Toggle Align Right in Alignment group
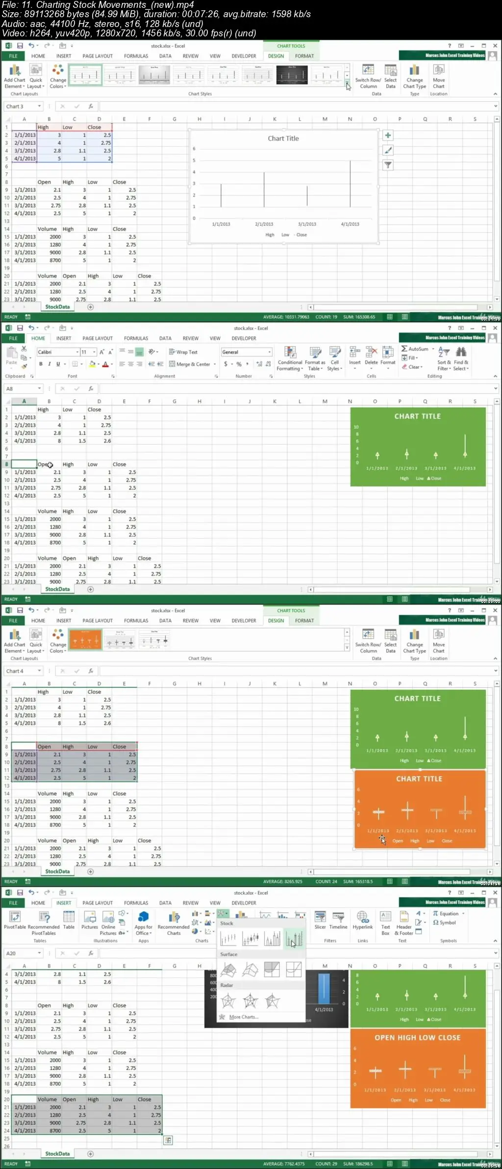 (139, 364)
